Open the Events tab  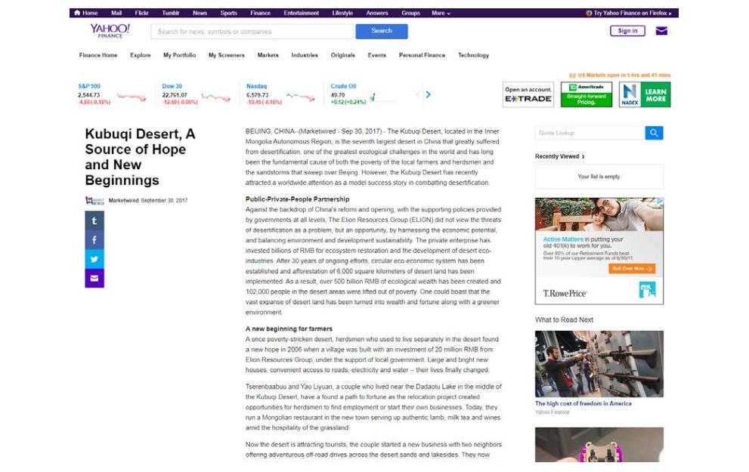[x=377, y=55]
